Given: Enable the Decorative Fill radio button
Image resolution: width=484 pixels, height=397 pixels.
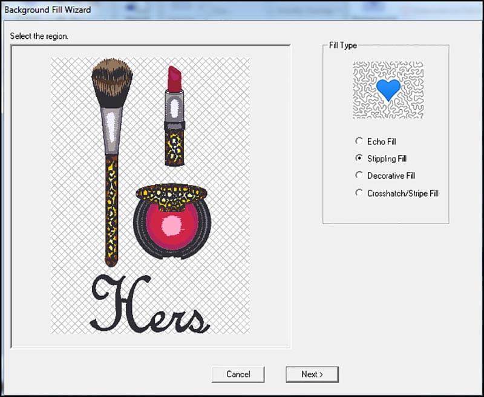Looking at the screenshot, I should click(359, 176).
